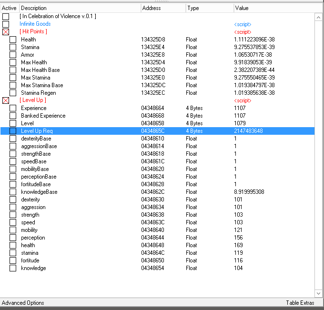Tick the In Celebration of Violence checkbox
The width and height of the screenshot is (324, 310).
pyautogui.click(x=6, y=17)
